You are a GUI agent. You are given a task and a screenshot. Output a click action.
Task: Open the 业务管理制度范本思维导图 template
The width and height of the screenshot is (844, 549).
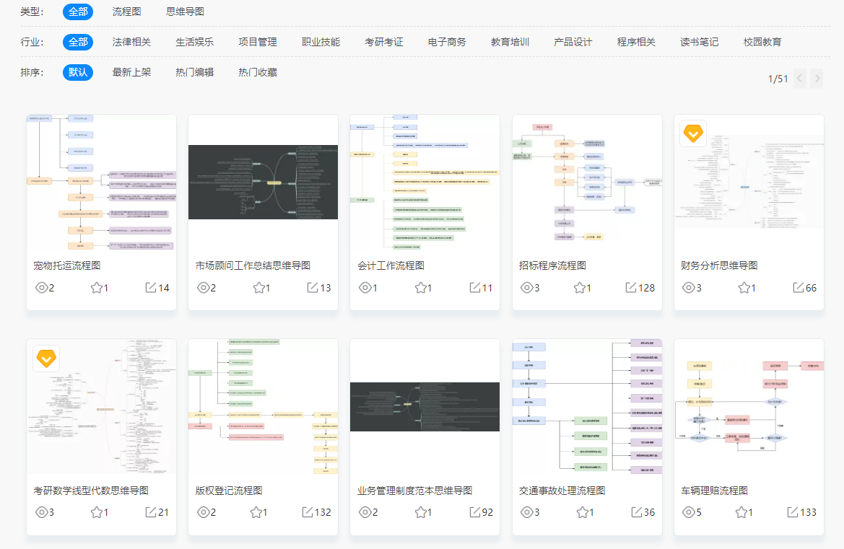[x=425, y=407]
